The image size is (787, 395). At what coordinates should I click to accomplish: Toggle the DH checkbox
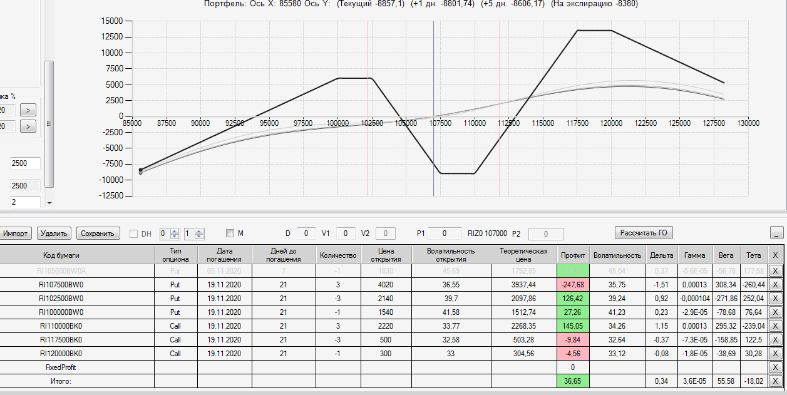pos(133,233)
